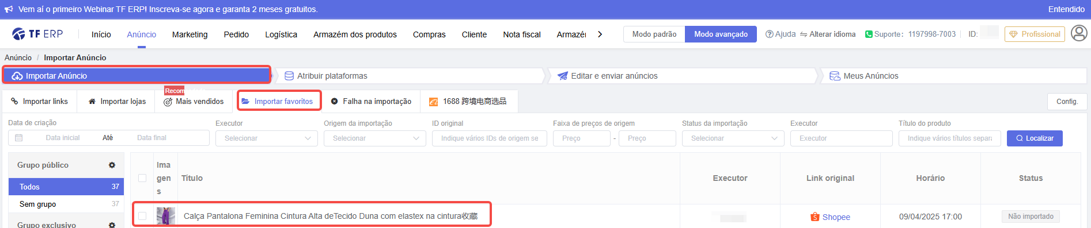Click the question mark Ajuda icon
This screenshot has height=228, width=1091.
(769, 34)
